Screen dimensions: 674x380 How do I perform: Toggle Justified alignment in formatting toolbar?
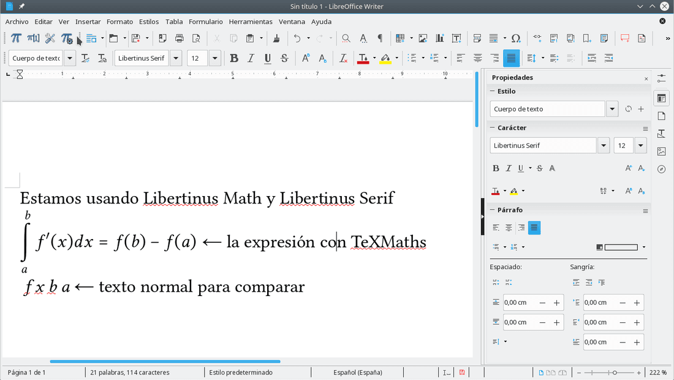click(511, 58)
